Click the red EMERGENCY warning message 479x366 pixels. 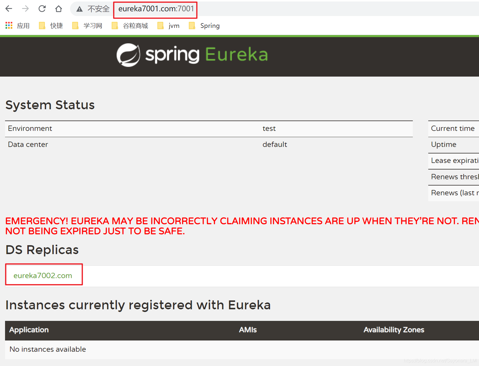(x=242, y=226)
